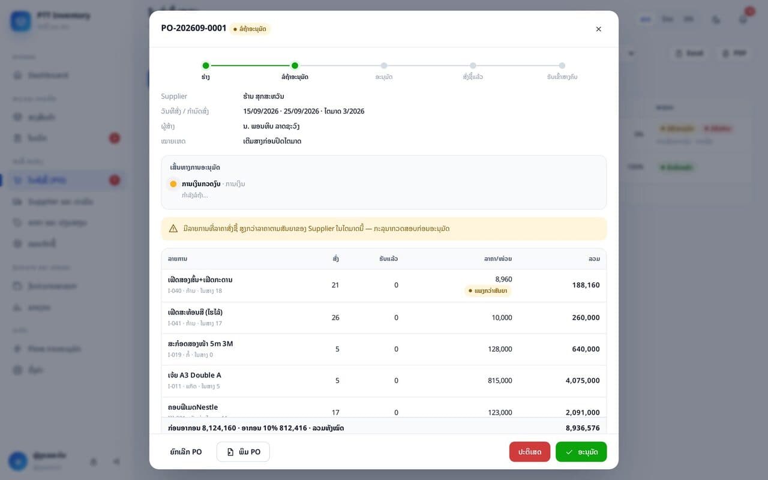
Task: Click the warning triangle icon in yellow banner
Action: pyautogui.click(x=173, y=229)
